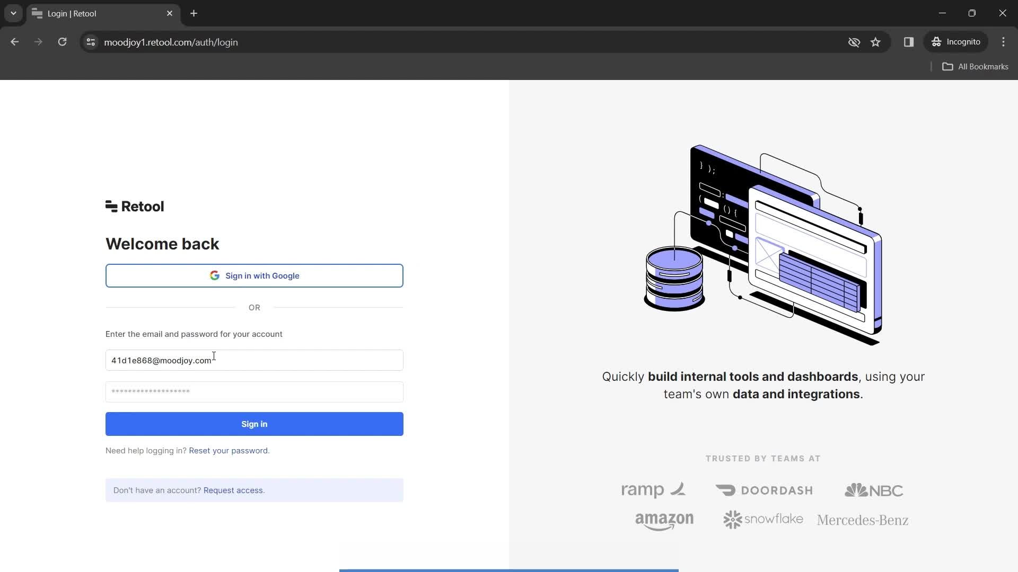
Task: Click Reset your password link
Action: 229,451
